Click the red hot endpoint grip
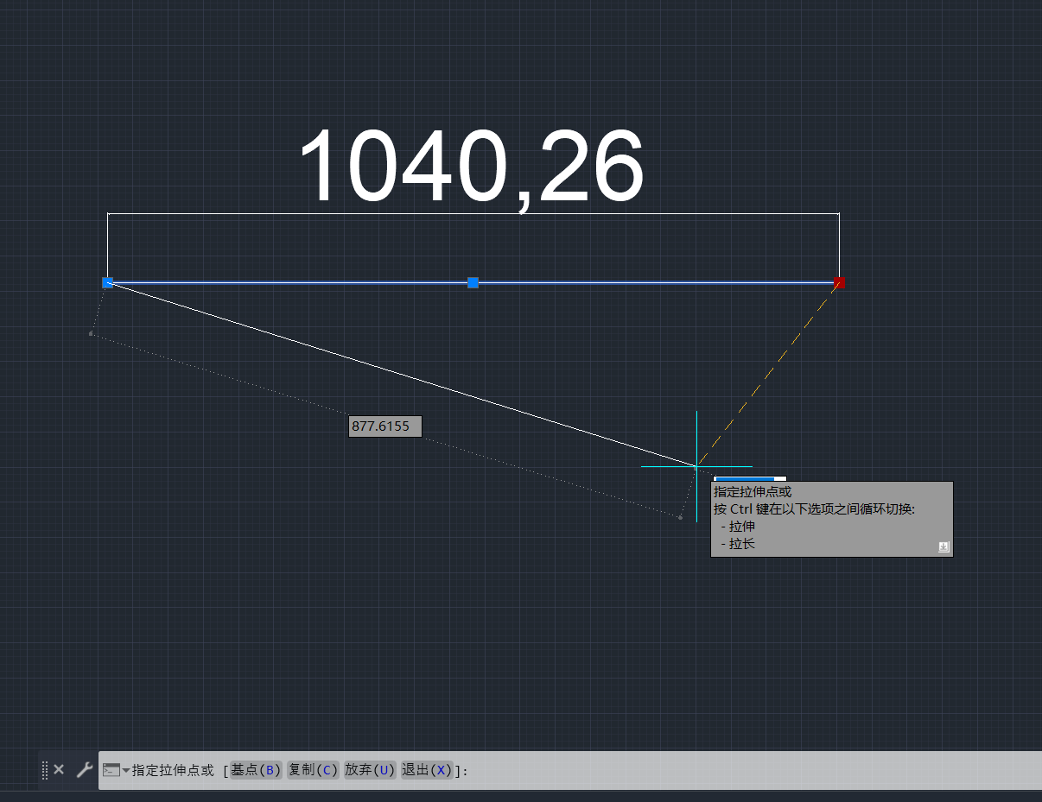Image resolution: width=1042 pixels, height=802 pixels. click(x=839, y=282)
